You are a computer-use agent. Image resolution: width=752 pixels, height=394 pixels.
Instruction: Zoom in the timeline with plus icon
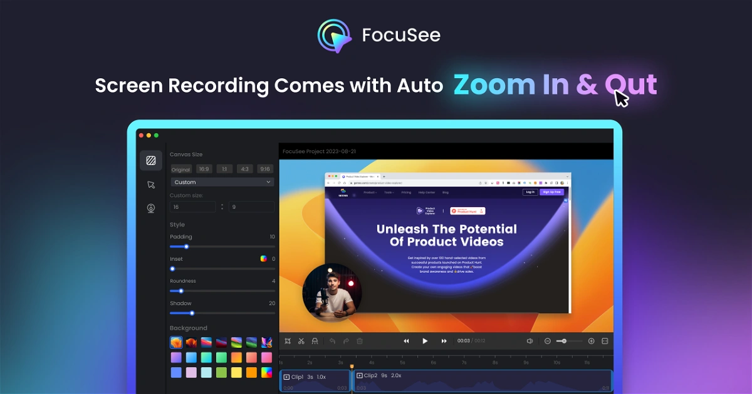591,341
